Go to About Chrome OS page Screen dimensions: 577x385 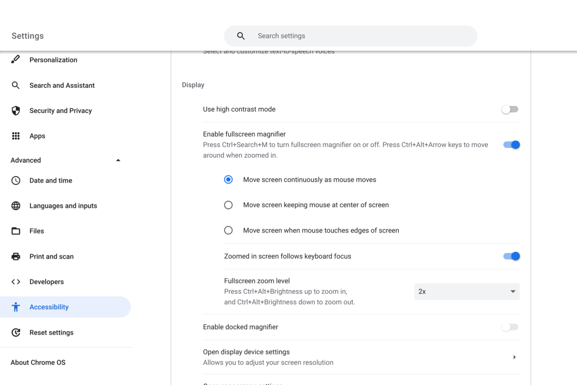(38, 363)
